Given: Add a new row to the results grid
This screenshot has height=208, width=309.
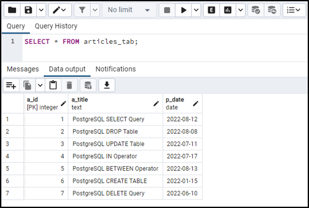Looking at the screenshot, I should click(x=11, y=85).
